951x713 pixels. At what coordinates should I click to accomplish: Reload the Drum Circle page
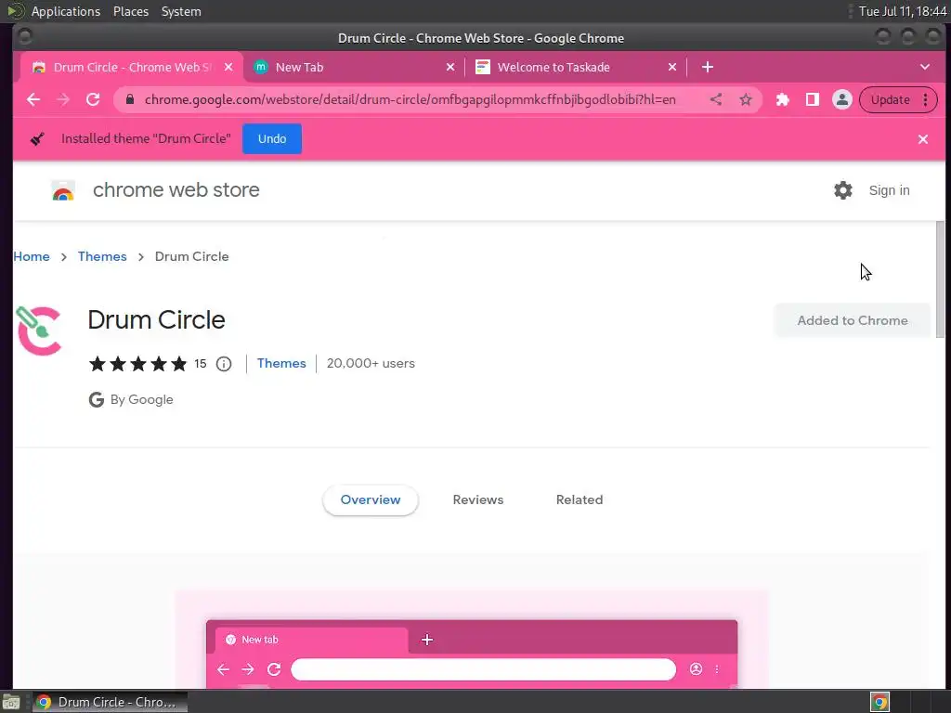coord(93,100)
